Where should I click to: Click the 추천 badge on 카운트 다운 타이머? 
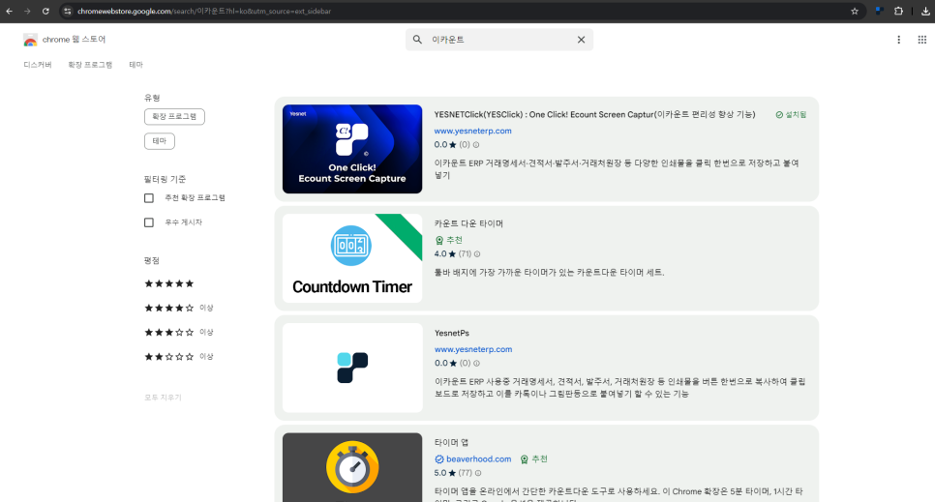(449, 240)
